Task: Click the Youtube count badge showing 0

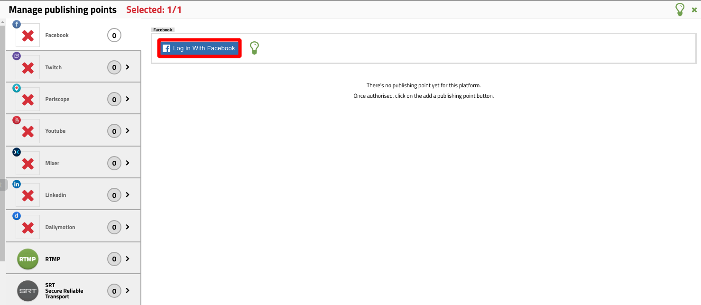Action: 114,131
